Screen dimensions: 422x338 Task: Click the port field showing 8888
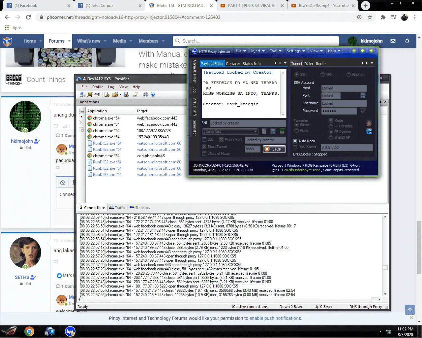point(253,149)
